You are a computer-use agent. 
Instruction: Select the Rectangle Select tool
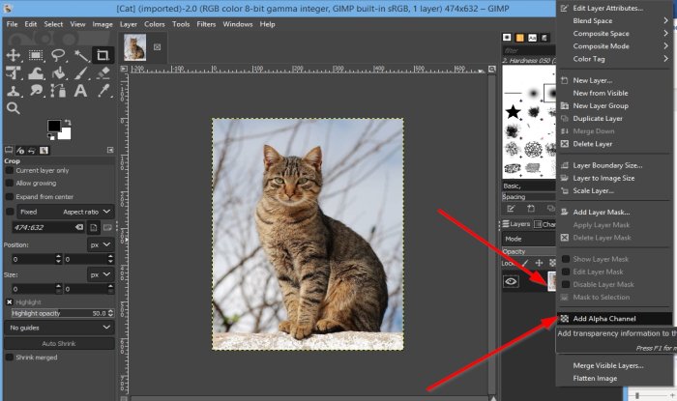35,55
